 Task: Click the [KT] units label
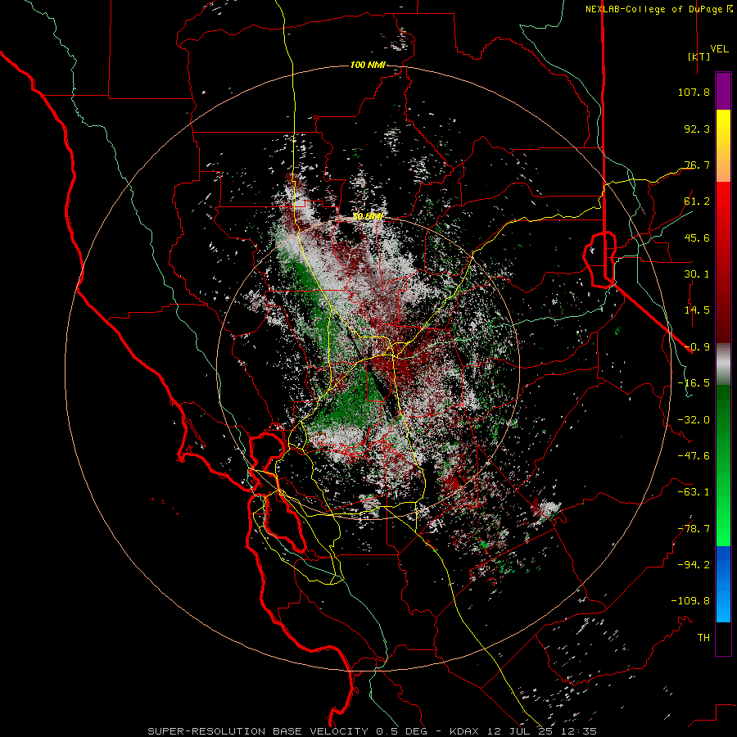point(699,57)
